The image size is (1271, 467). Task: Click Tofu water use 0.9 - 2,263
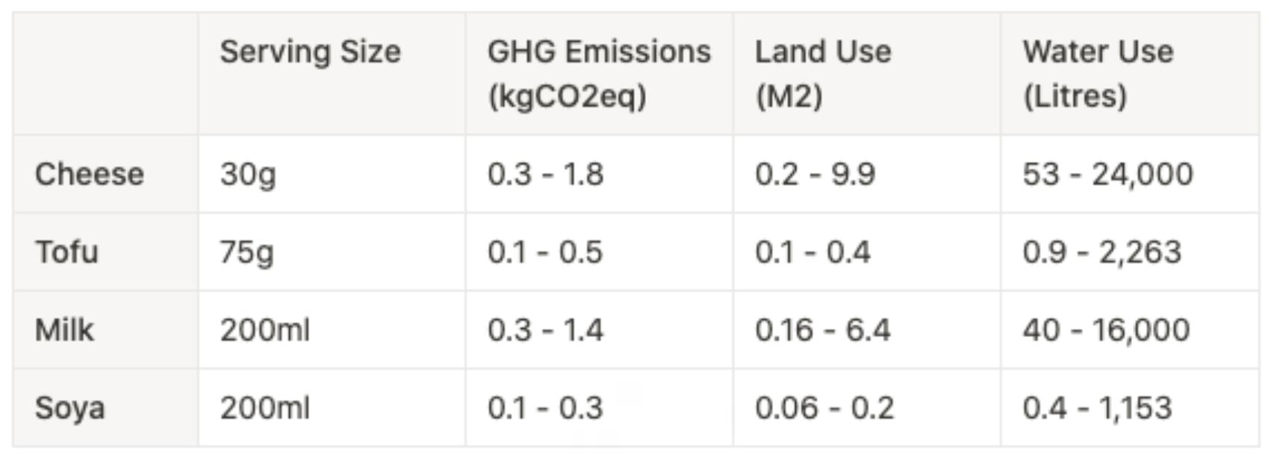coord(1101,252)
